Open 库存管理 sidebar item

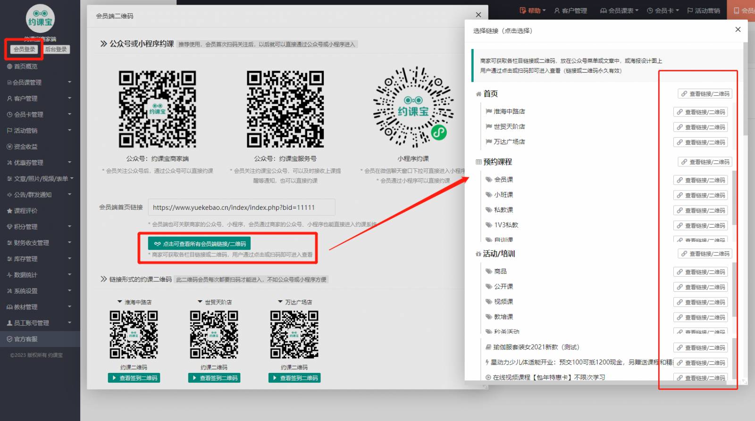coord(40,259)
